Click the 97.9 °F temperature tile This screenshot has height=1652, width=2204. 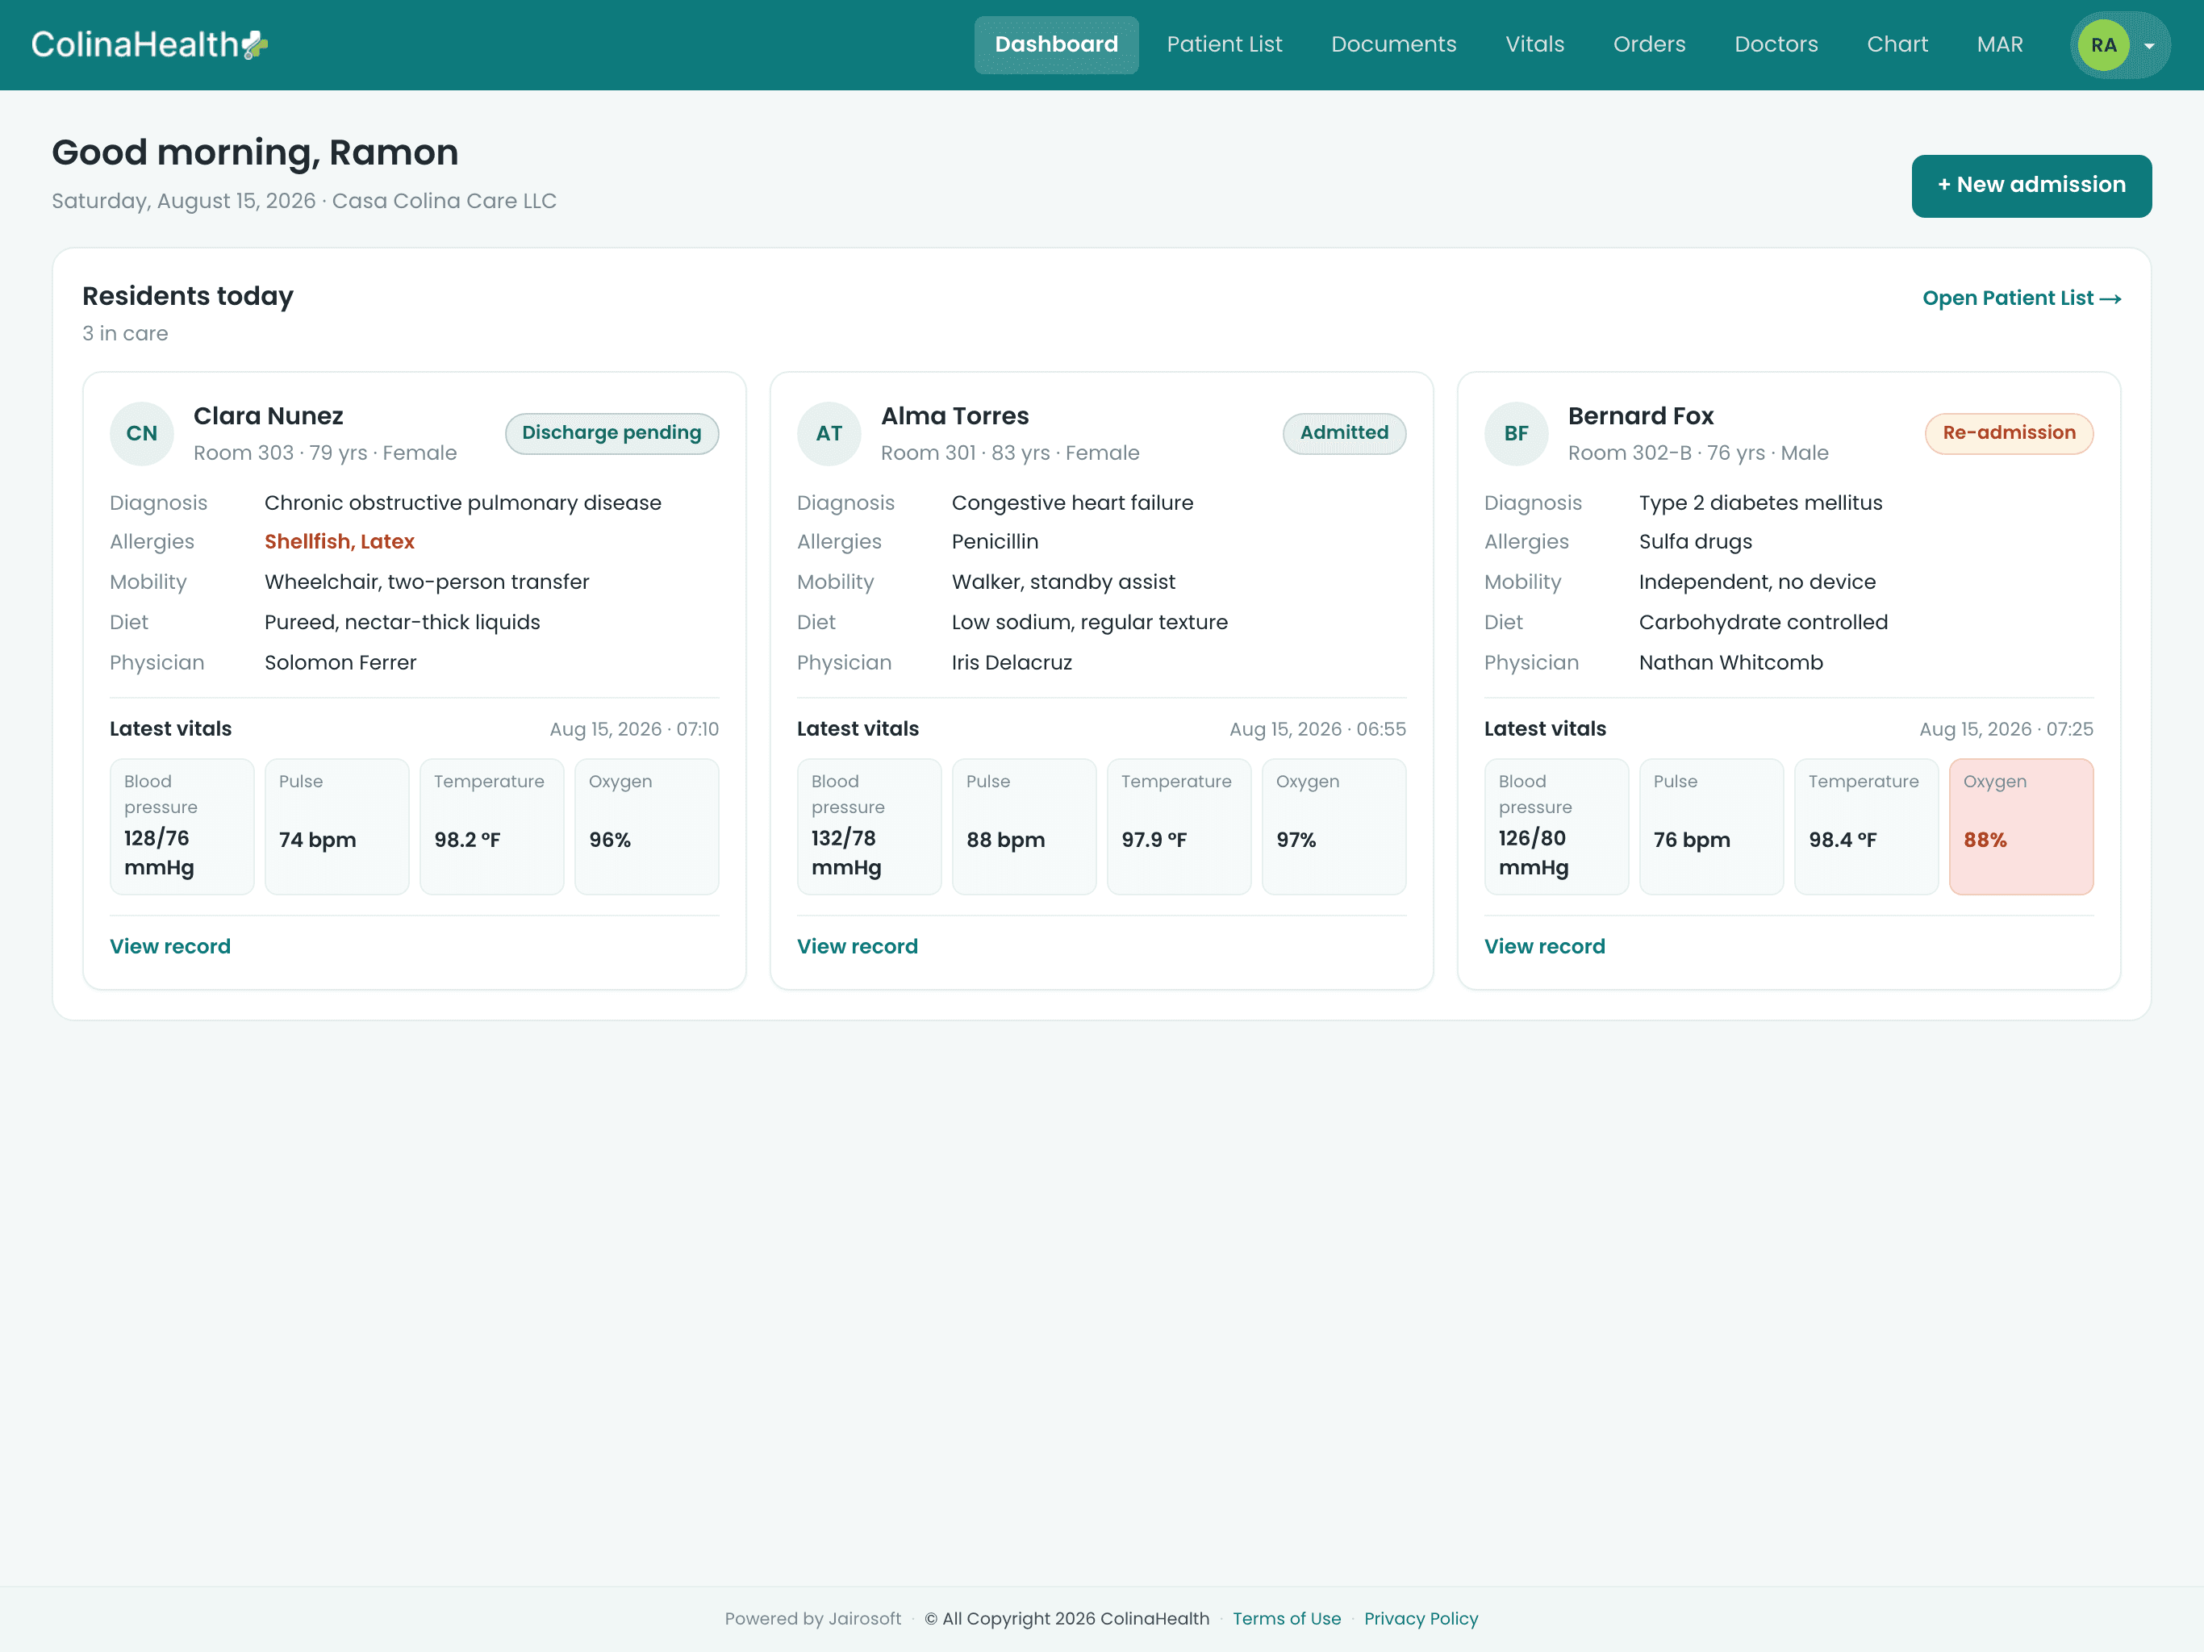point(1179,827)
